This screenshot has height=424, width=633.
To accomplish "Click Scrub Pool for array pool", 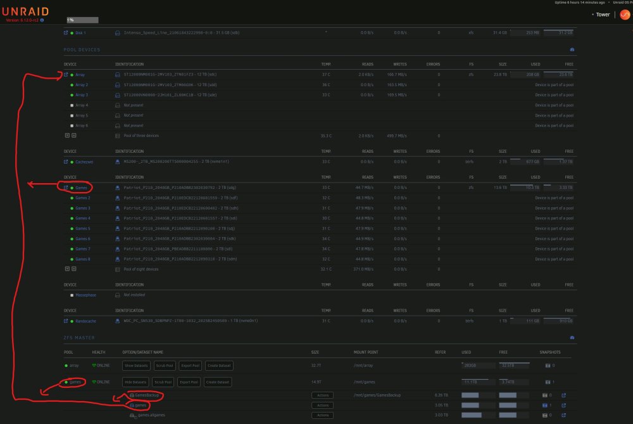I will tap(165, 366).
